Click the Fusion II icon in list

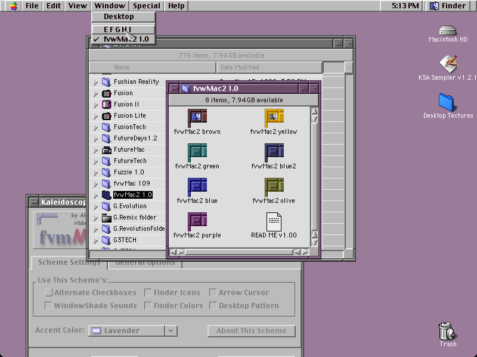[x=107, y=105]
